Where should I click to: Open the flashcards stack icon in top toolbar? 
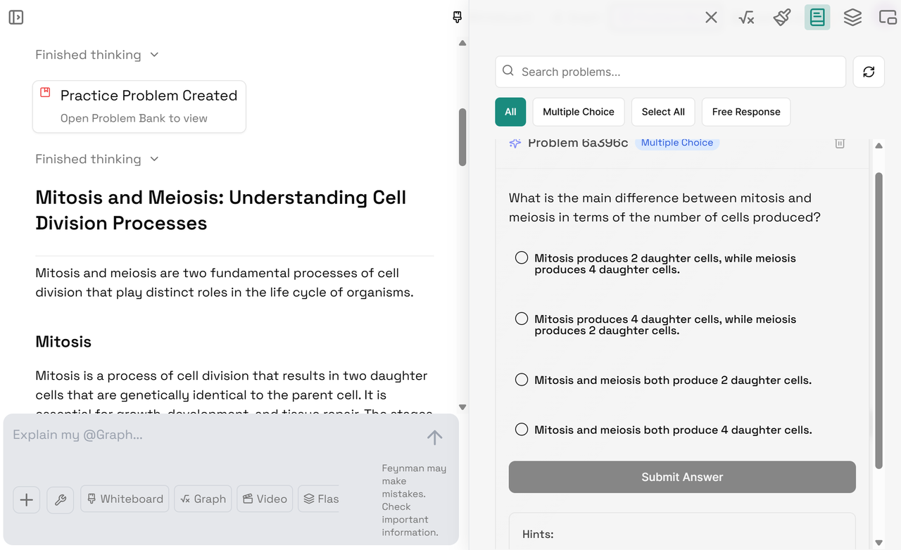click(852, 18)
